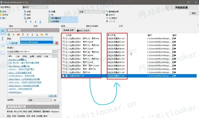Insert the <Inc Alpha> tag link

pos(19,66)
